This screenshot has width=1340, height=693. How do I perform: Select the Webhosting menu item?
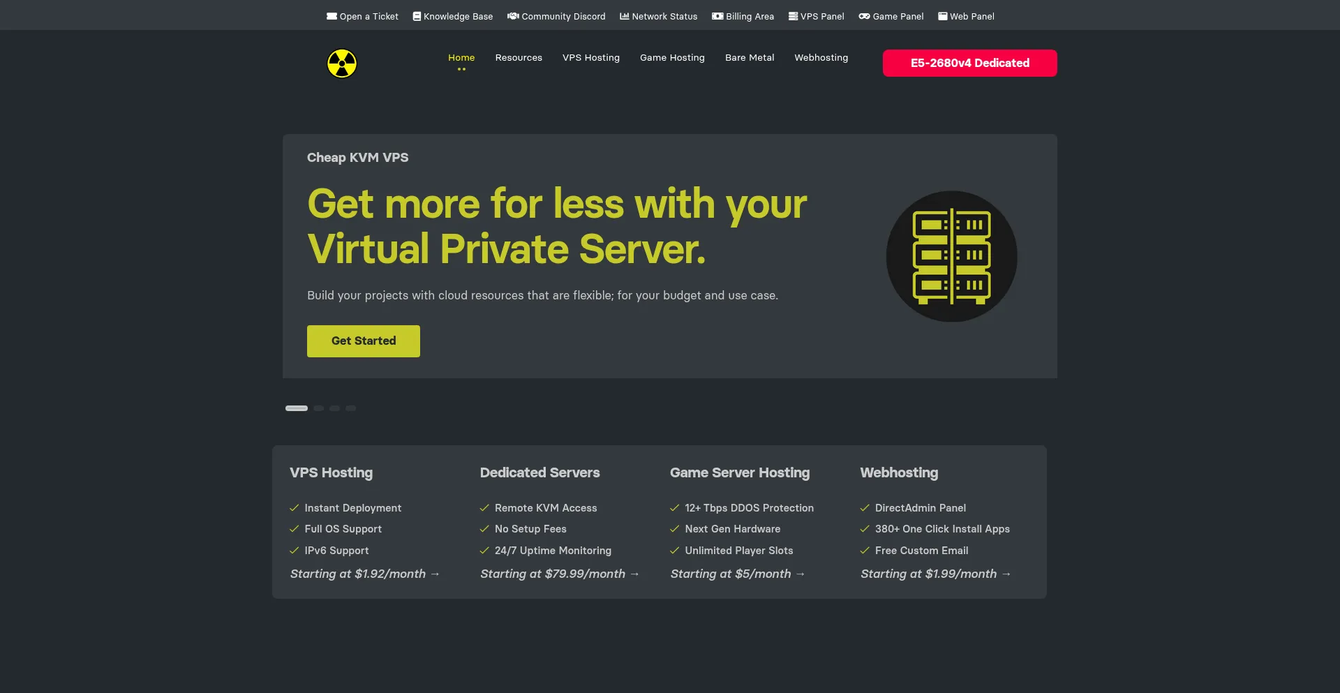821,58
